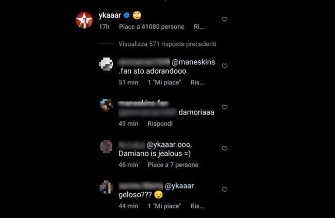The image size is (335, 218).
Task: View 'Piace a 41080 persone' likes list
Action: pos(152,27)
